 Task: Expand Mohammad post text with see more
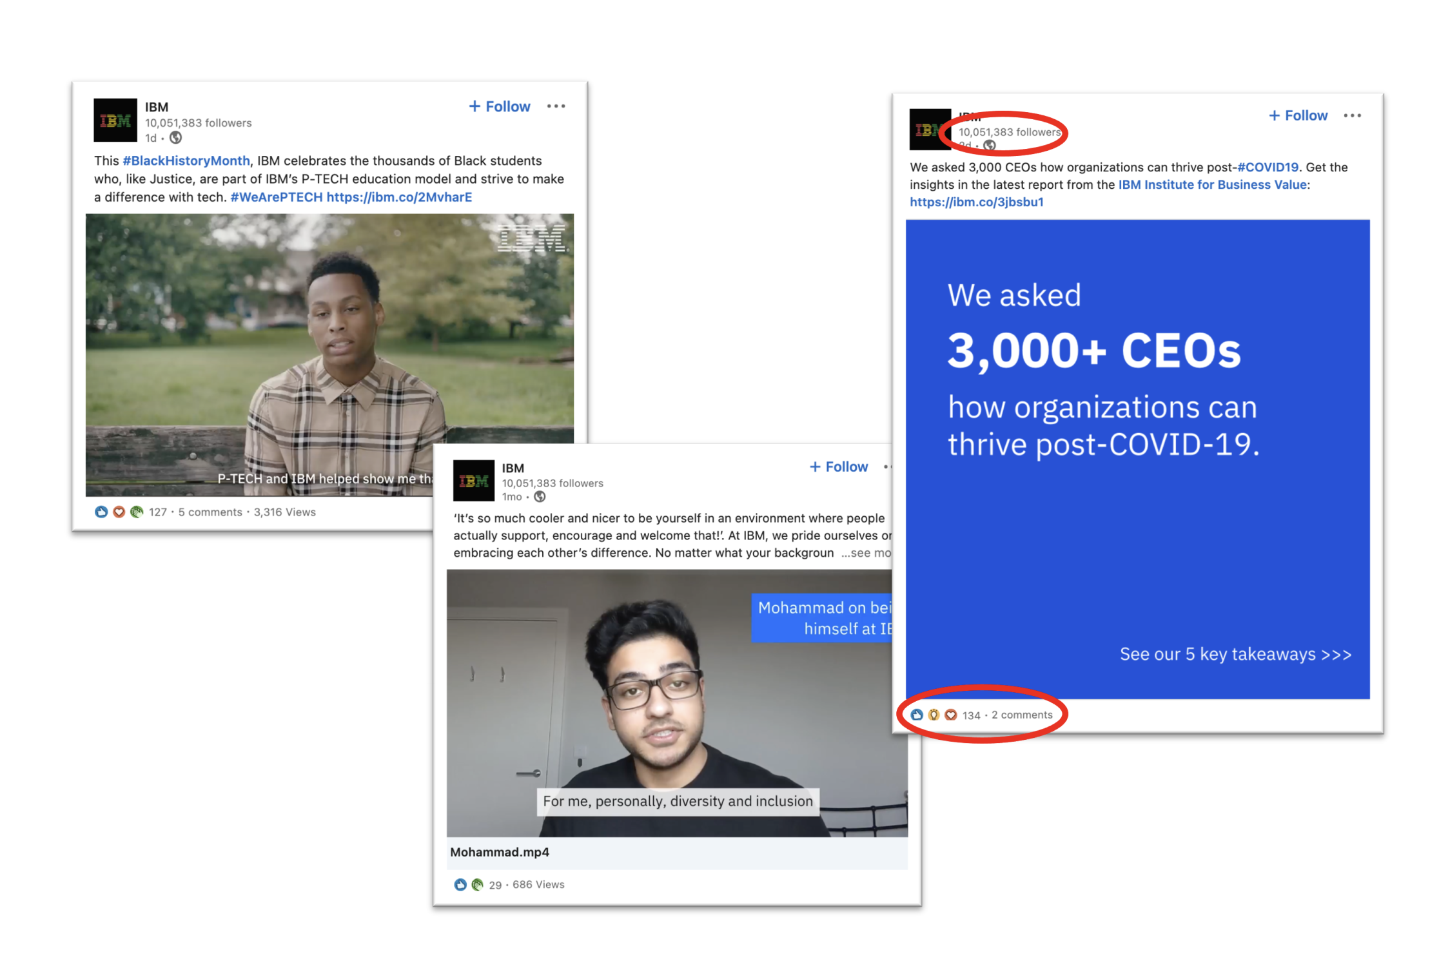coord(866,553)
